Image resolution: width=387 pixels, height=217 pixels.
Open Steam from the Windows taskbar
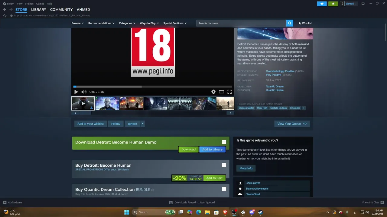[260, 212]
